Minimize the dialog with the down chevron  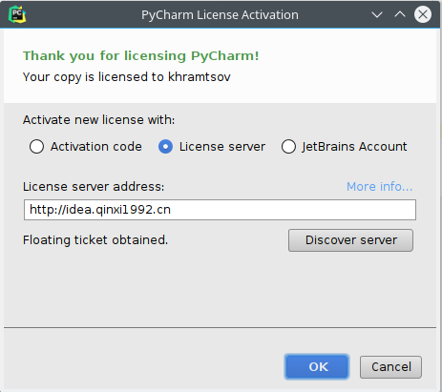[x=377, y=14]
